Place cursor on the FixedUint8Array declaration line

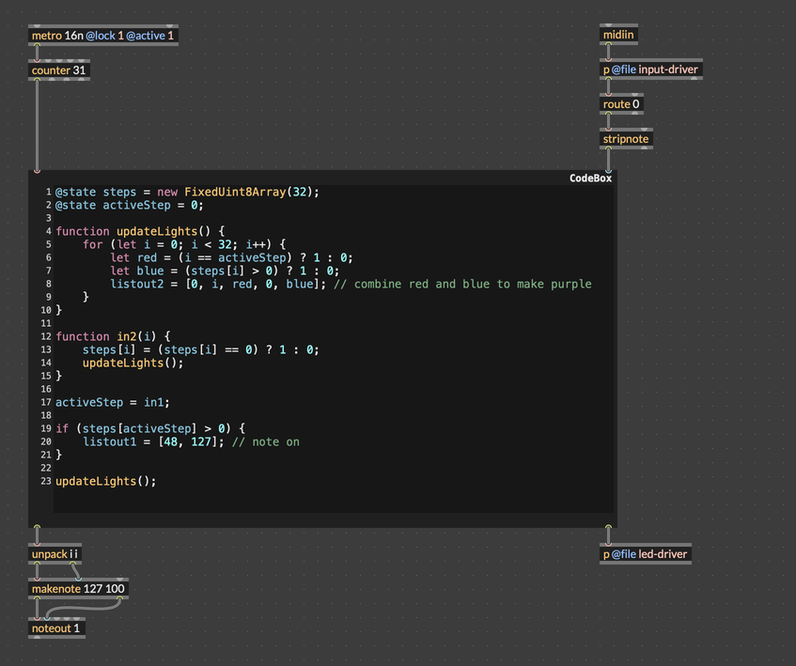pyautogui.click(x=188, y=192)
